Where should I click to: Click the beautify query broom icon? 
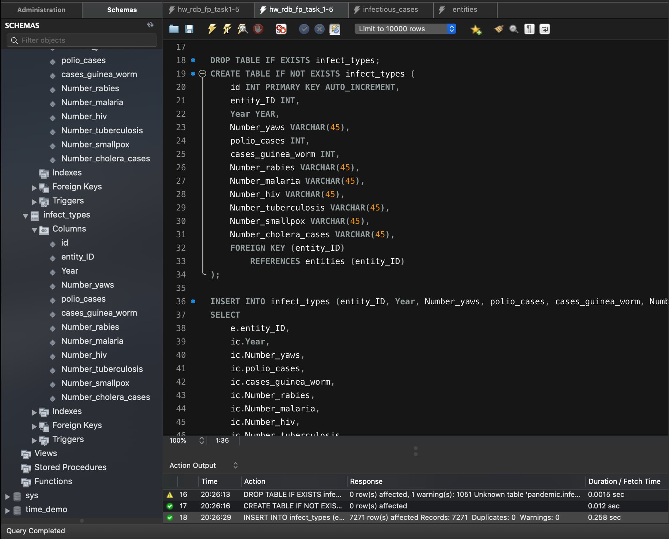(x=499, y=29)
